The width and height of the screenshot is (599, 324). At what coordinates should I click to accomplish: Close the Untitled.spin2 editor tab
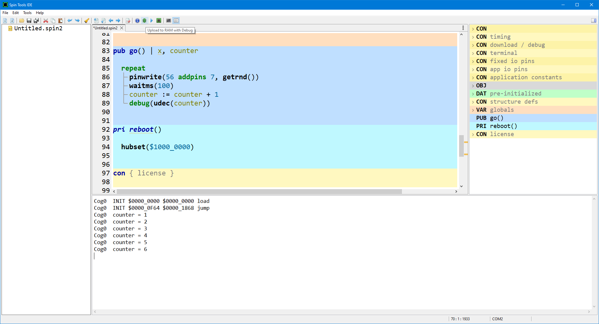point(122,28)
